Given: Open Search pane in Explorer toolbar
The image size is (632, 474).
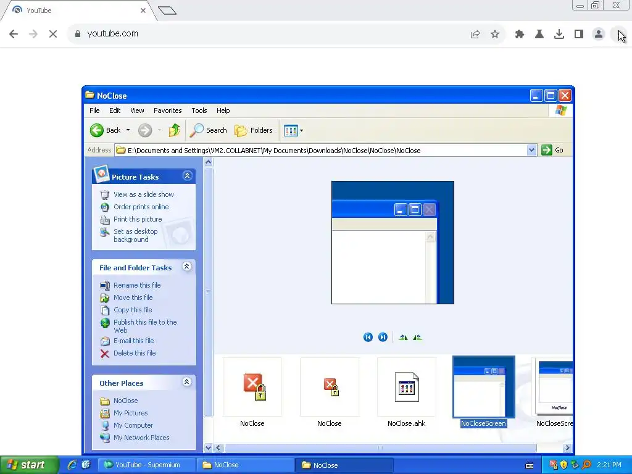Looking at the screenshot, I should 208,130.
